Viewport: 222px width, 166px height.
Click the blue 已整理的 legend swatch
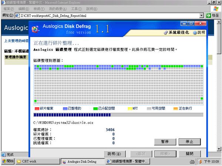[x=65, y=109]
